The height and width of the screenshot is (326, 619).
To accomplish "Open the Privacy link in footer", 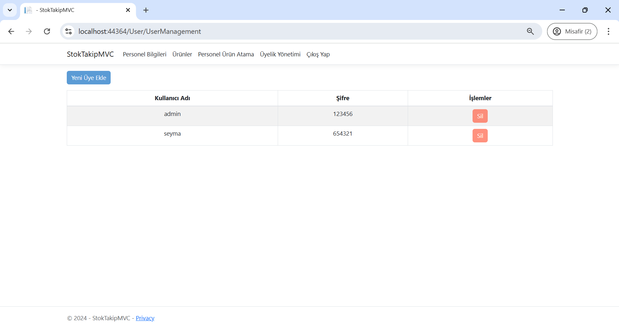I will (x=145, y=318).
